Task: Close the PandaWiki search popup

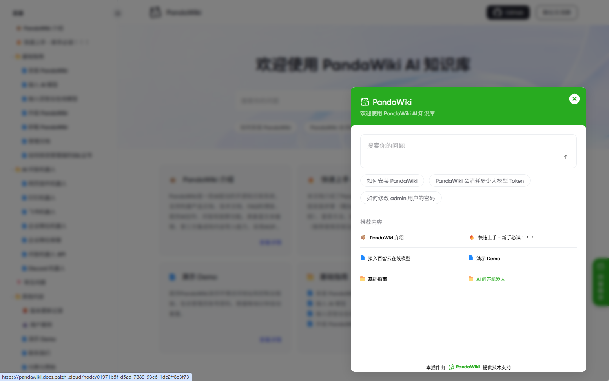Action: [x=574, y=99]
